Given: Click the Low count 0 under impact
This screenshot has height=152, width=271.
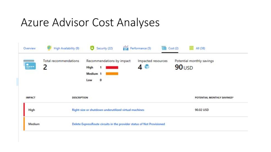Looking at the screenshot, I should coord(101,80).
